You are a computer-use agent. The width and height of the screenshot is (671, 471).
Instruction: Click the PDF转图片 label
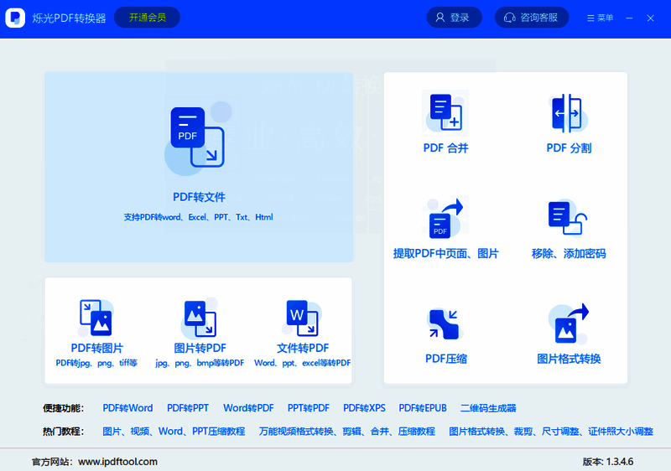[97, 348]
